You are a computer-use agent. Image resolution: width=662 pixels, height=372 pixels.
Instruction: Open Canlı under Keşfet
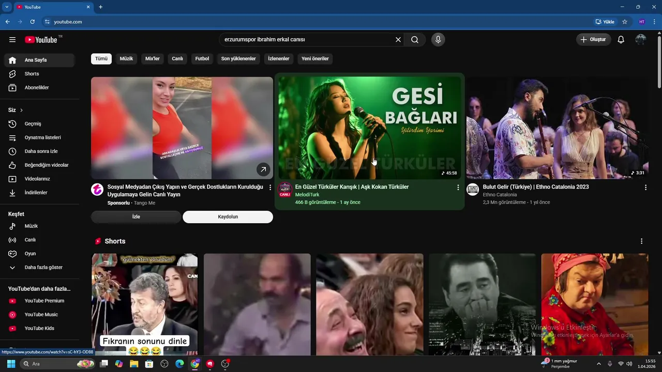[x=39, y=240]
